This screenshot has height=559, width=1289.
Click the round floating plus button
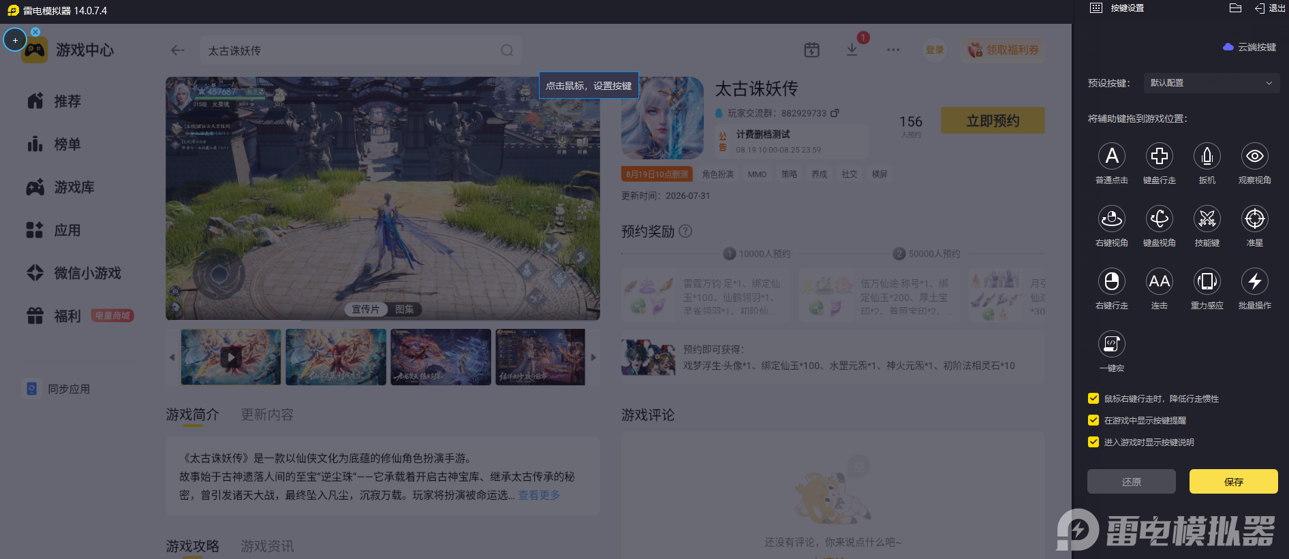15,40
